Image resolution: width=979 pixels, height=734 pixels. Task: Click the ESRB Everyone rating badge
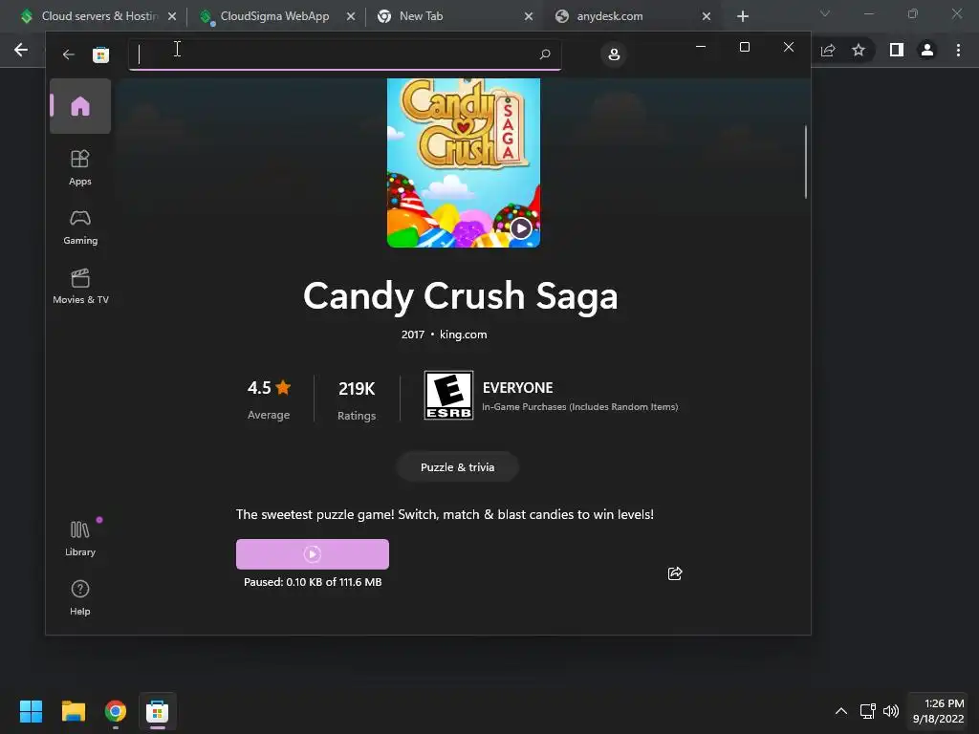coord(448,396)
